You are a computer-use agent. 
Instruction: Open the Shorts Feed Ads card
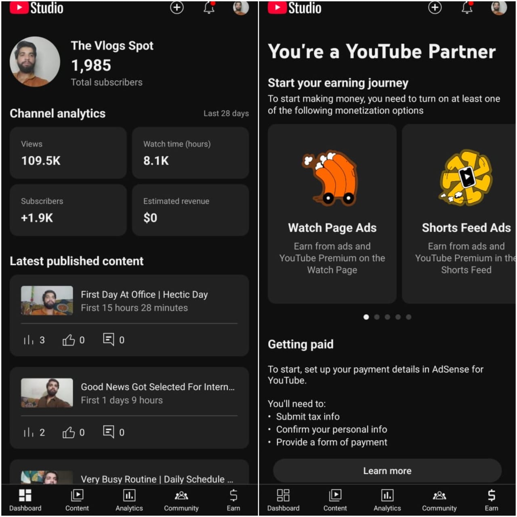pyautogui.click(x=459, y=214)
